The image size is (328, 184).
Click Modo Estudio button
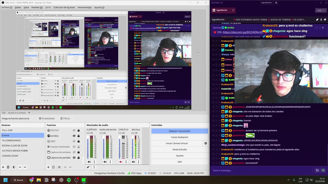(x=180, y=149)
